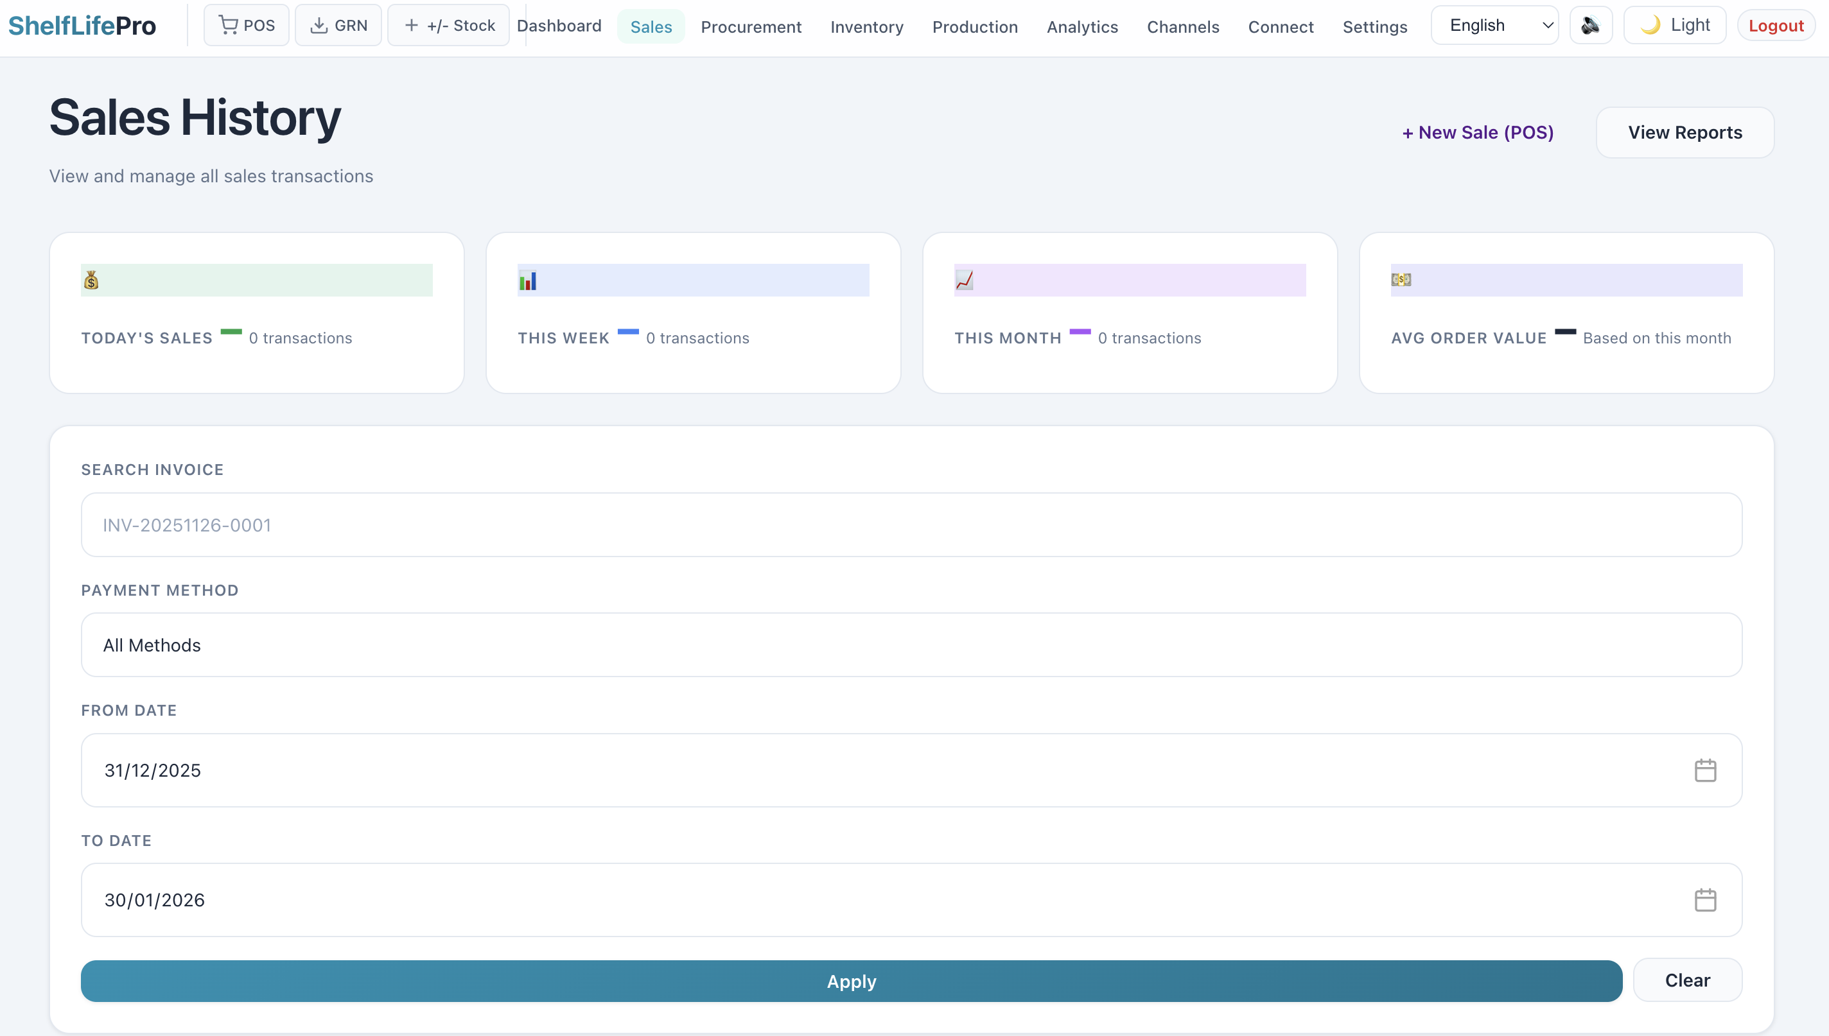This screenshot has height=1036, width=1829.
Task: Switch to the Analytics menu
Action: [1081, 27]
